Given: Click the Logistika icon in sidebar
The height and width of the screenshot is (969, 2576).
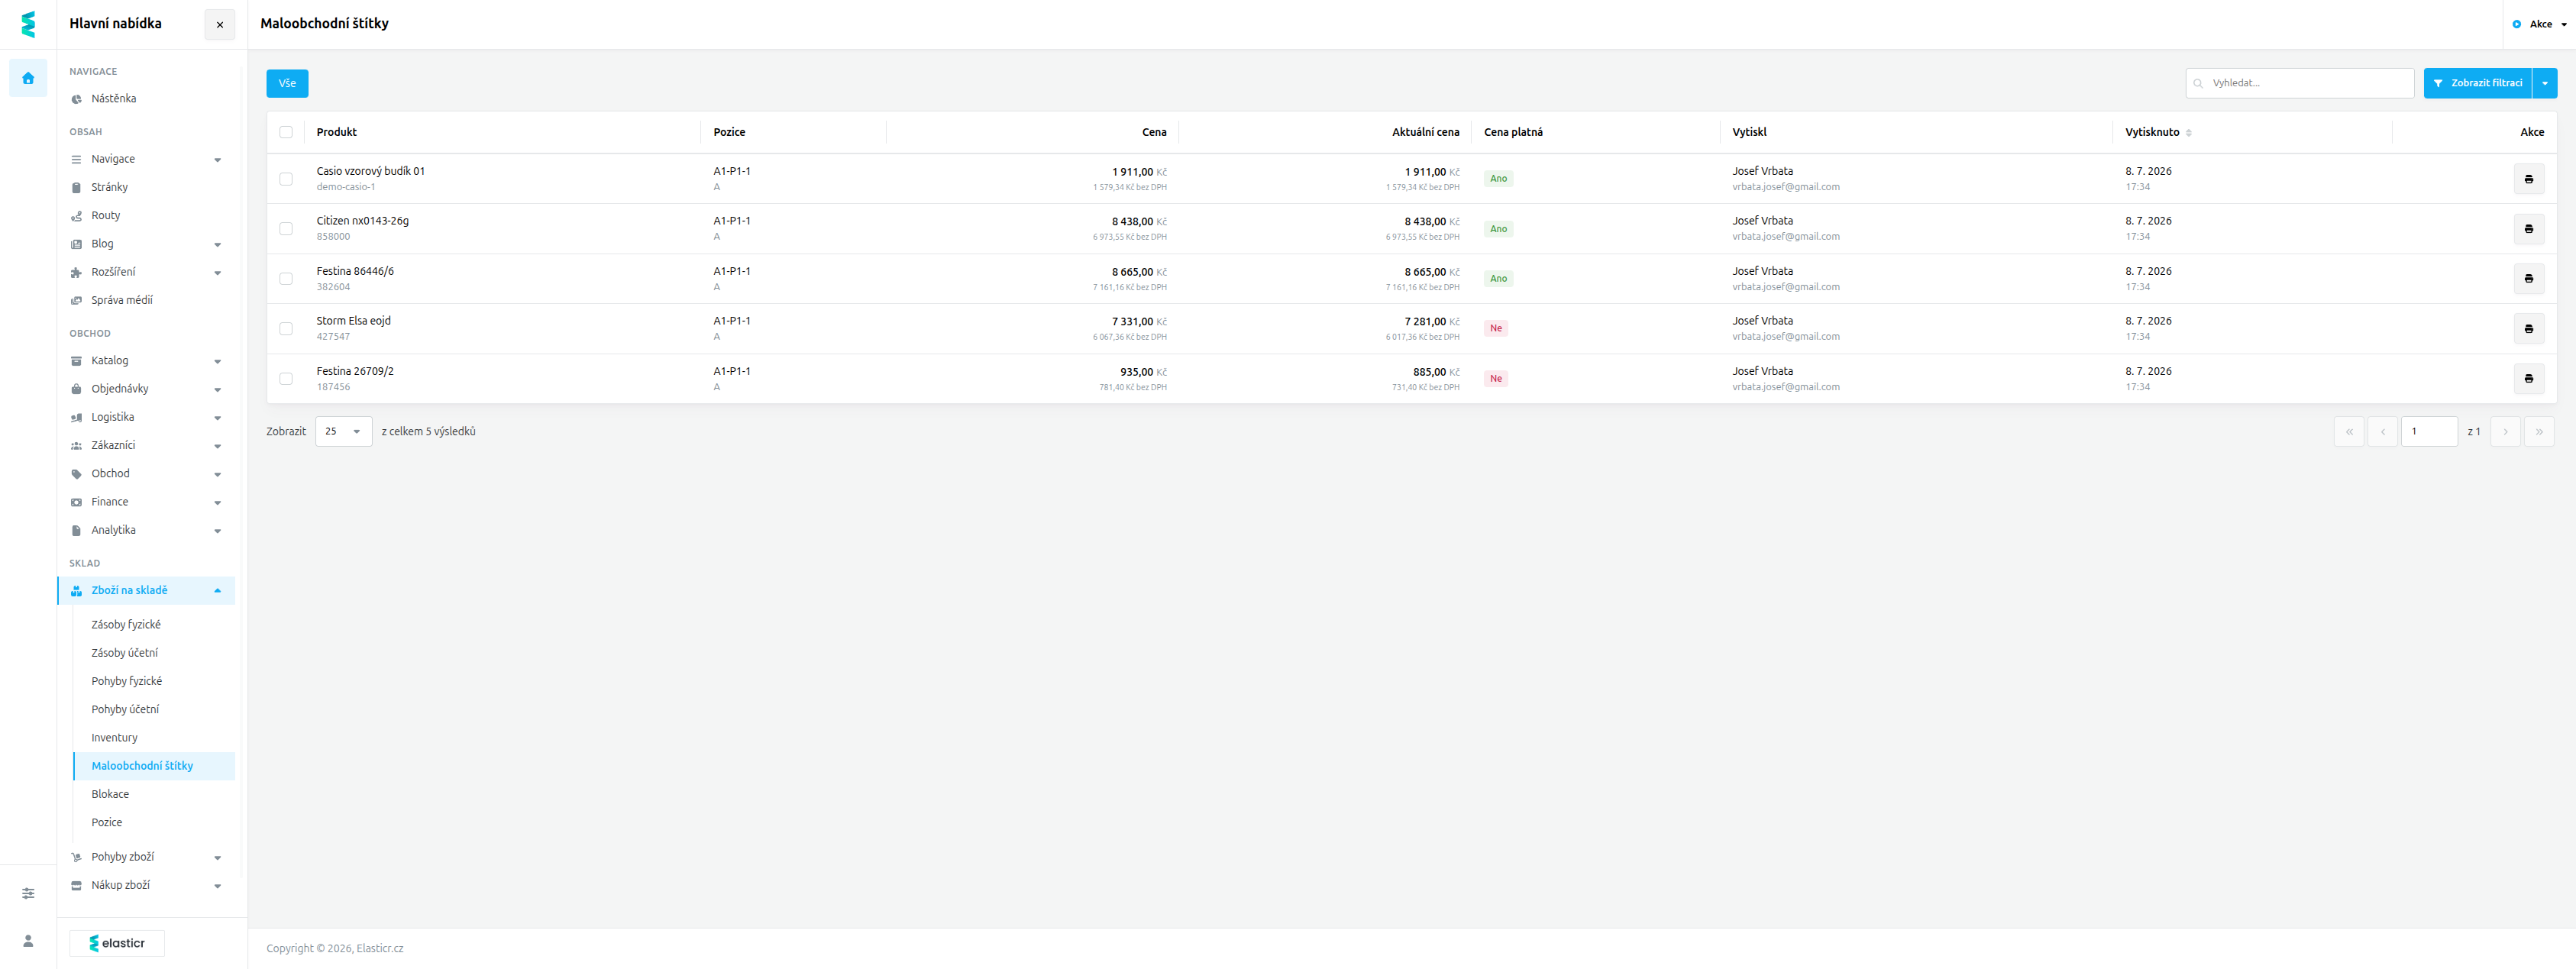Looking at the screenshot, I should click(x=76, y=418).
